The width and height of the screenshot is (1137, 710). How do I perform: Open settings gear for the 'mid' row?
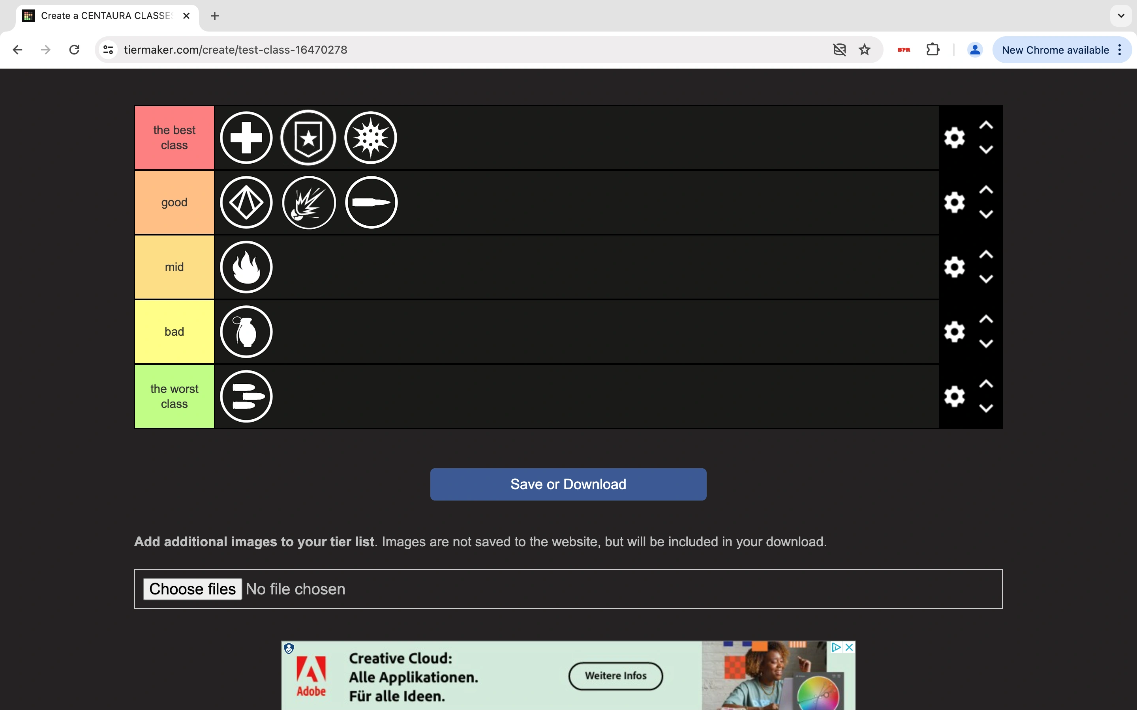click(x=954, y=267)
